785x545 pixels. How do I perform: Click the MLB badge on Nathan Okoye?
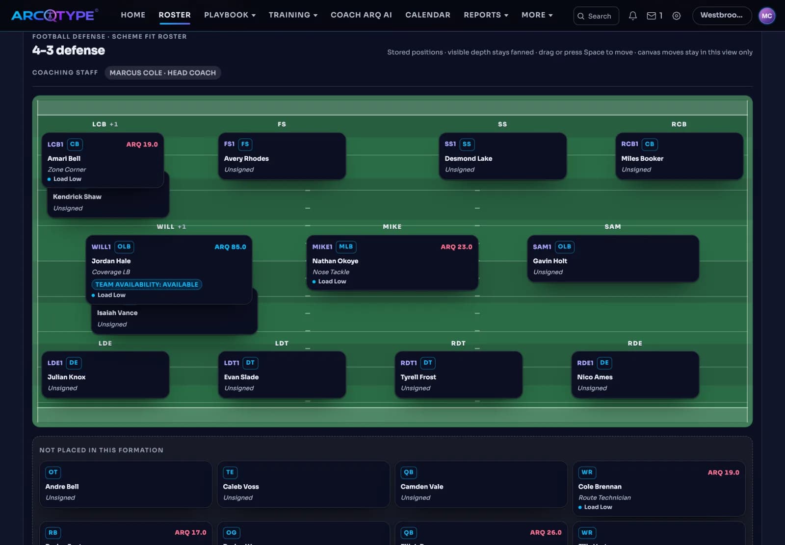click(346, 247)
